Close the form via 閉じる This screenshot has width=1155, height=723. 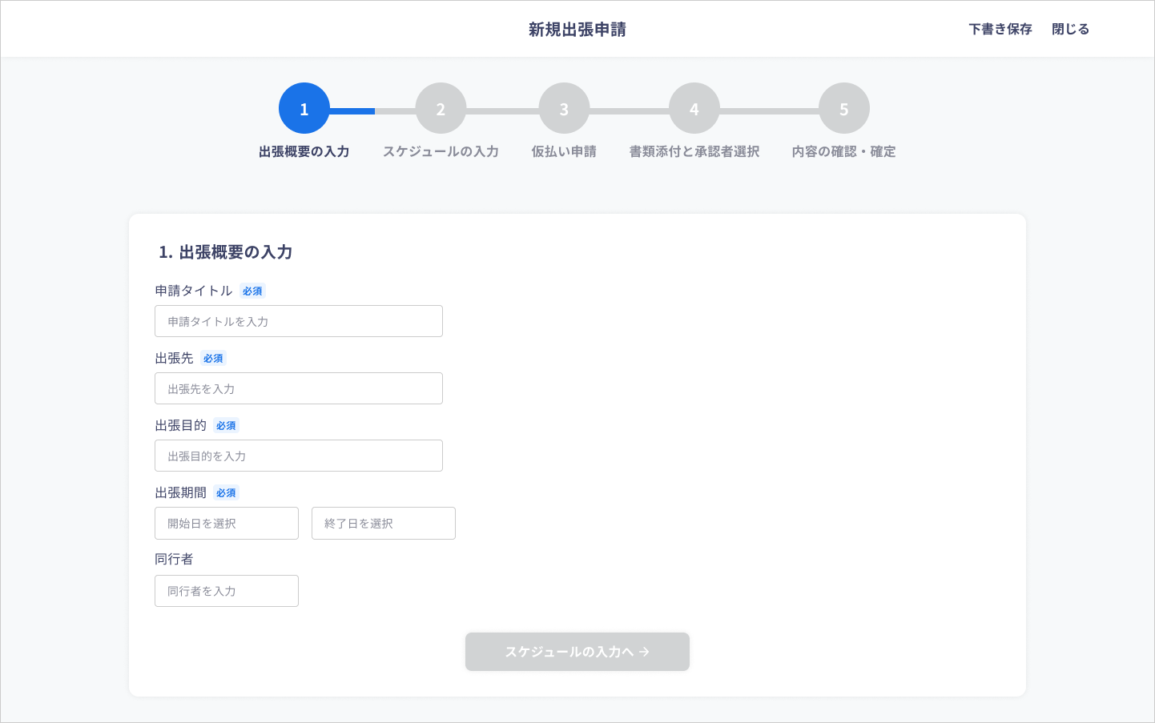1070,28
